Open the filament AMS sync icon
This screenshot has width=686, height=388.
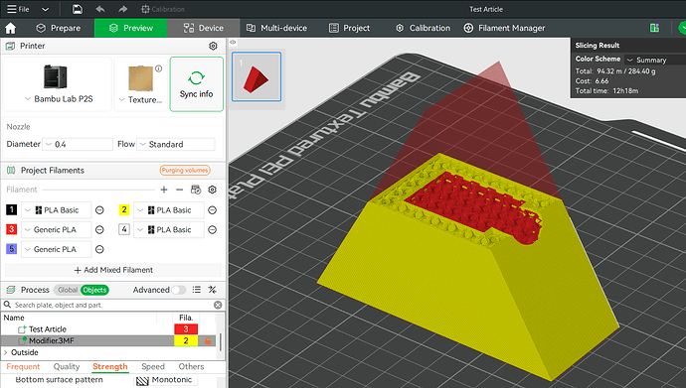coord(196,190)
